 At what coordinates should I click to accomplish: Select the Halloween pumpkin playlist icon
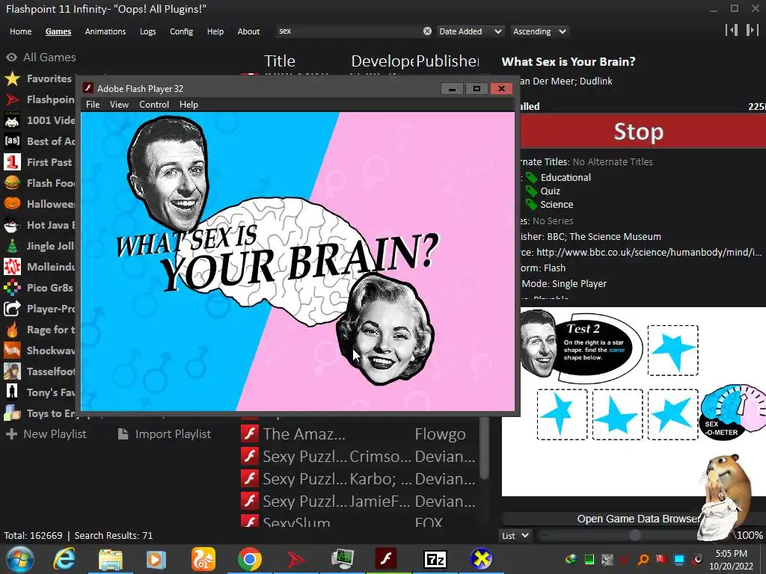pos(12,204)
